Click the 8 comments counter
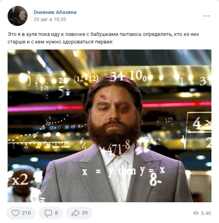Screen dimensions: 219x223 (x=56, y=213)
